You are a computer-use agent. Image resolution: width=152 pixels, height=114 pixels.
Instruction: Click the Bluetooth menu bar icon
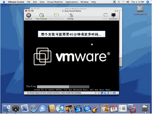(119, 2)
